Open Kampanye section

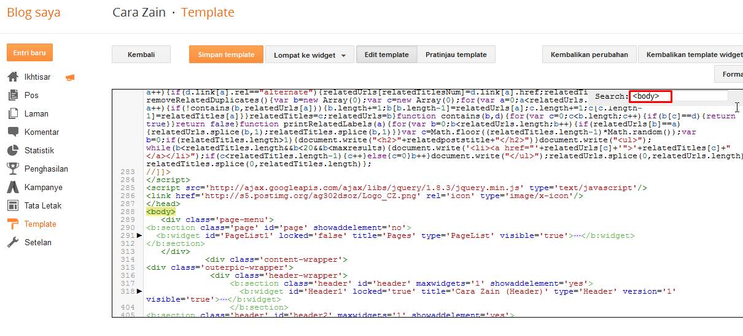pyautogui.click(x=43, y=188)
